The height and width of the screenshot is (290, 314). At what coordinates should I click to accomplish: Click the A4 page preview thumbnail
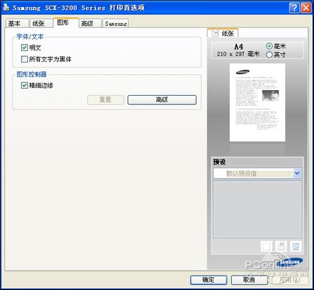[x=257, y=103]
